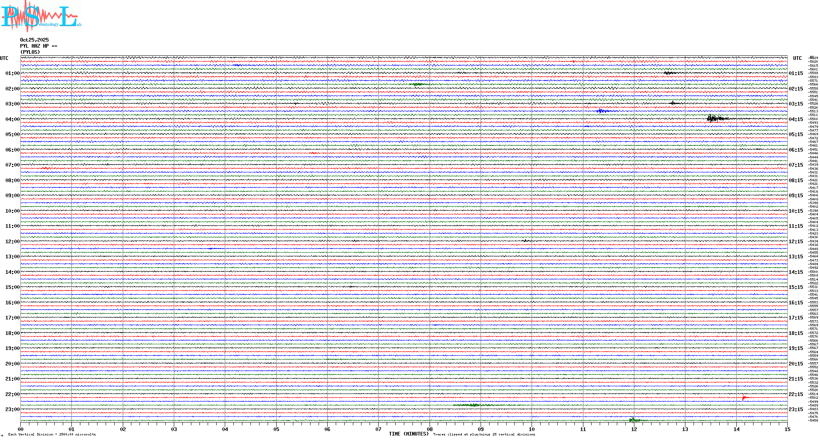Image resolution: width=820 pixels, height=440 pixels.
Task: Click the 12:00 hour label on the left axis
Action: 12,242
